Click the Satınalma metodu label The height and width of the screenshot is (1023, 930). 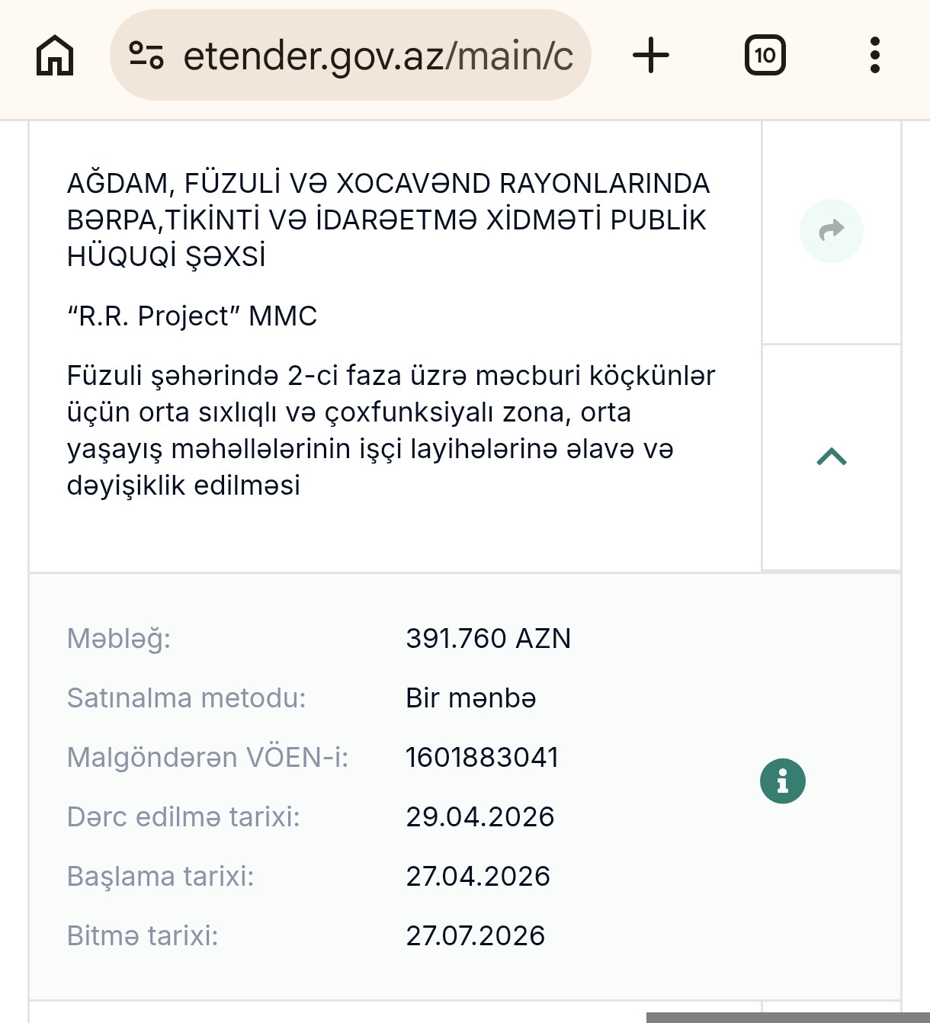tap(186, 698)
